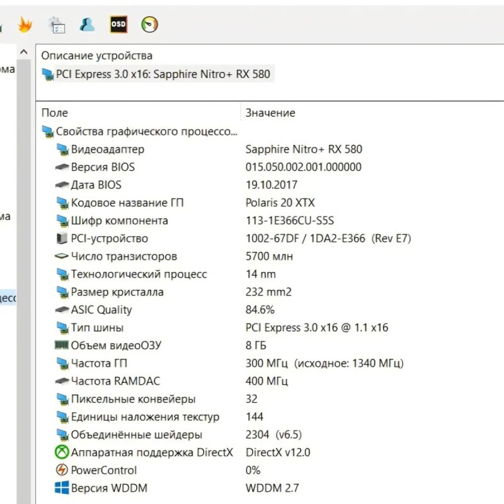Select the Технологический процесс label

[139, 274]
